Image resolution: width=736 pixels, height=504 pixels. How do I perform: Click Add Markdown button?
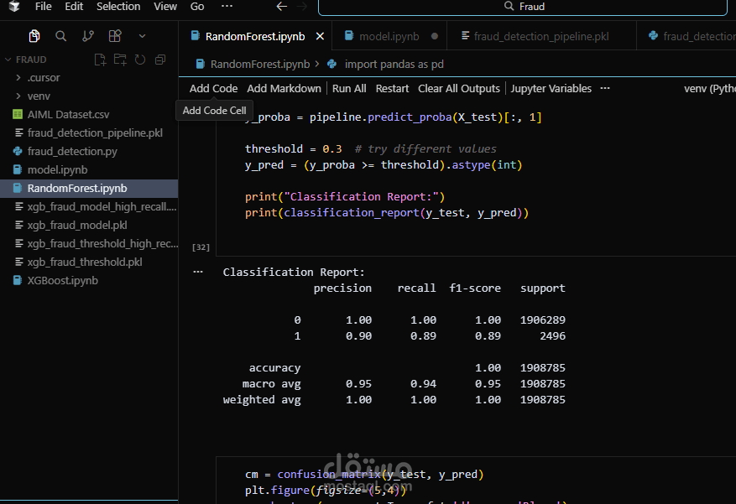click(284, 89)
